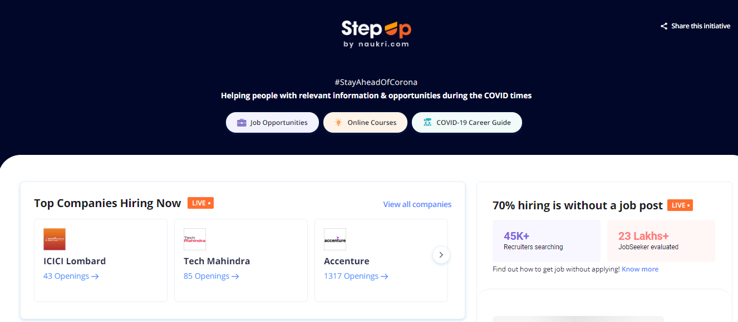Open the Online Courses tab

click(365, 123)
